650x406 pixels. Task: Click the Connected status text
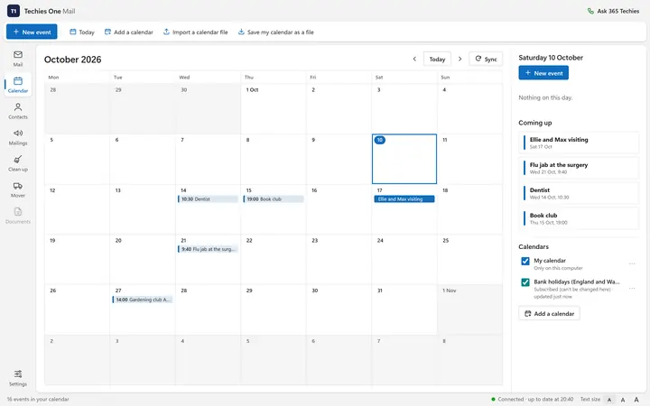[535, 400]
